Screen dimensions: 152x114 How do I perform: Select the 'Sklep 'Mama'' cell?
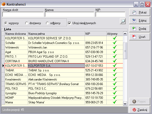pyautogui.click(x=56, y=102)
